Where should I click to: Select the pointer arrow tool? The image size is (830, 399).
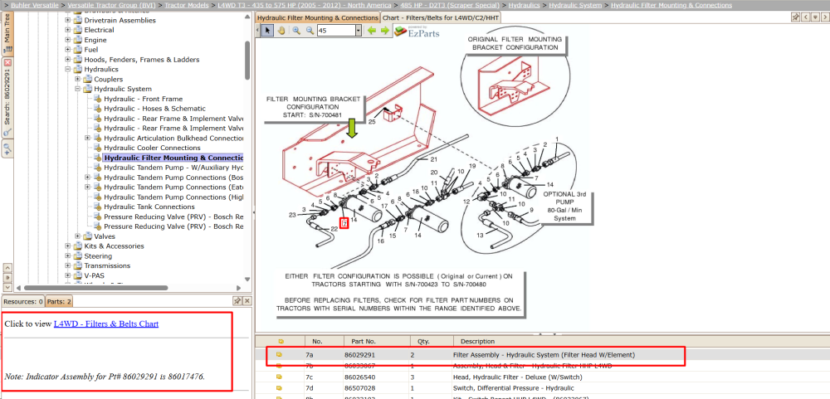tap(268, 31)
